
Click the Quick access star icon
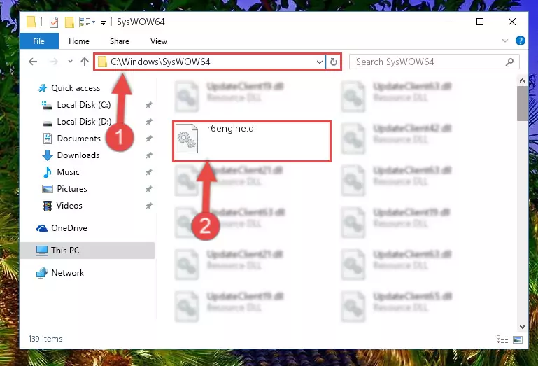pyautogui.click(x=43, y=88)
